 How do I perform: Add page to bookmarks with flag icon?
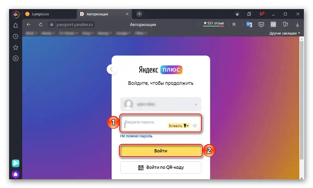point(234,25)
